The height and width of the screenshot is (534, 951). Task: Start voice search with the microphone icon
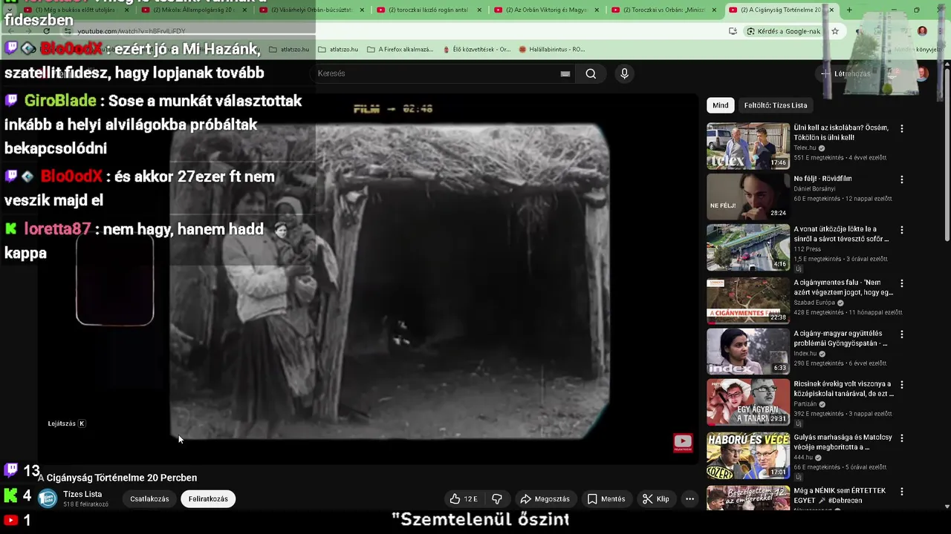click(624, 73)
